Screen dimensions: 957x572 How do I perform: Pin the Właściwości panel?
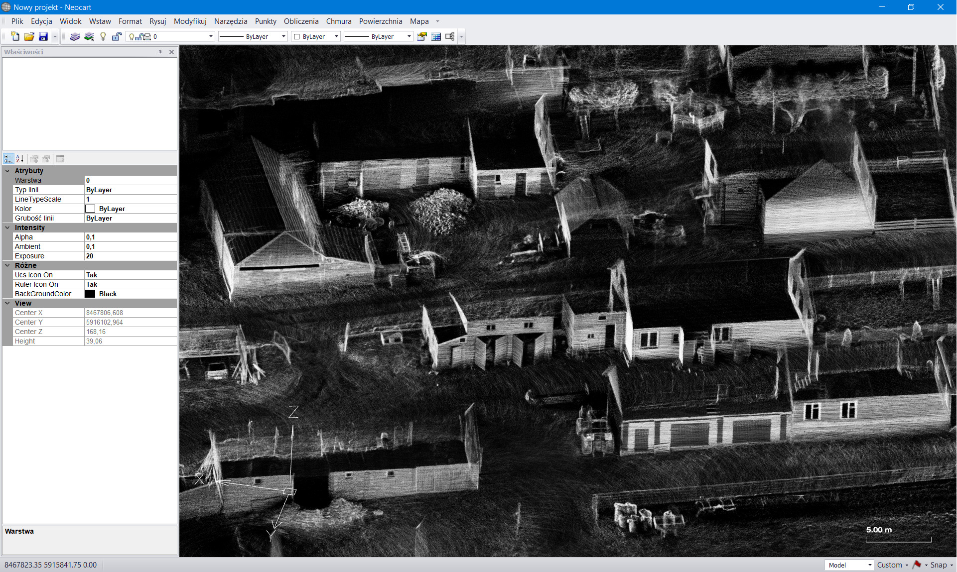[160, 52]
